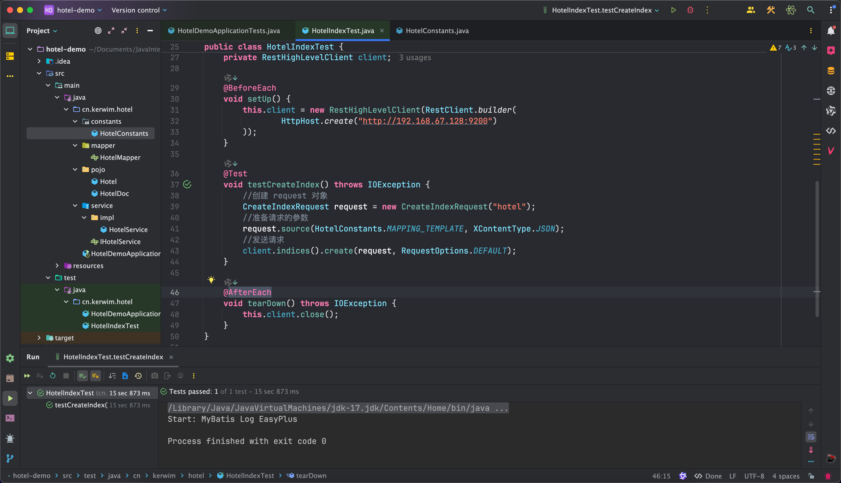Open editor tabs more-options menu

811,31
